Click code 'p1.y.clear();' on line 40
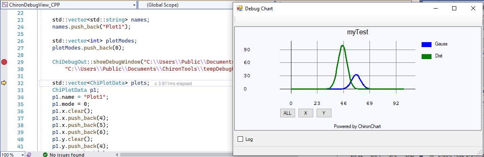484x157 pixels. pyautogui.click(x=72, y=139)
